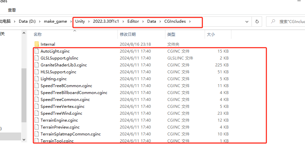Viewport: 305px width, 144px height.
Task: Select file name SpeedTreeBillboardCommon.cginc
Action: [74, 93]
